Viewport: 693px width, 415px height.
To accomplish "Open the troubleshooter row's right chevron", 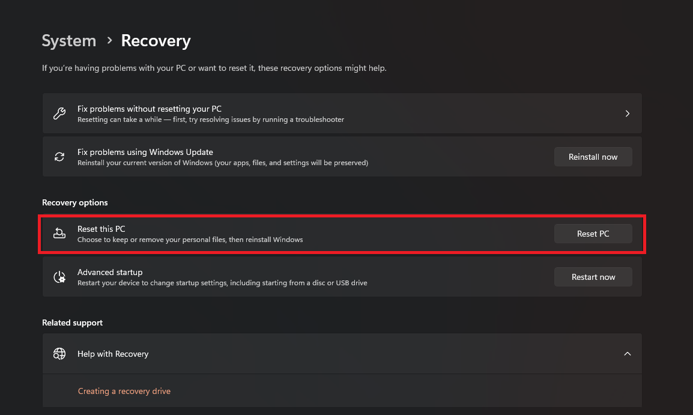I will 628,114.
